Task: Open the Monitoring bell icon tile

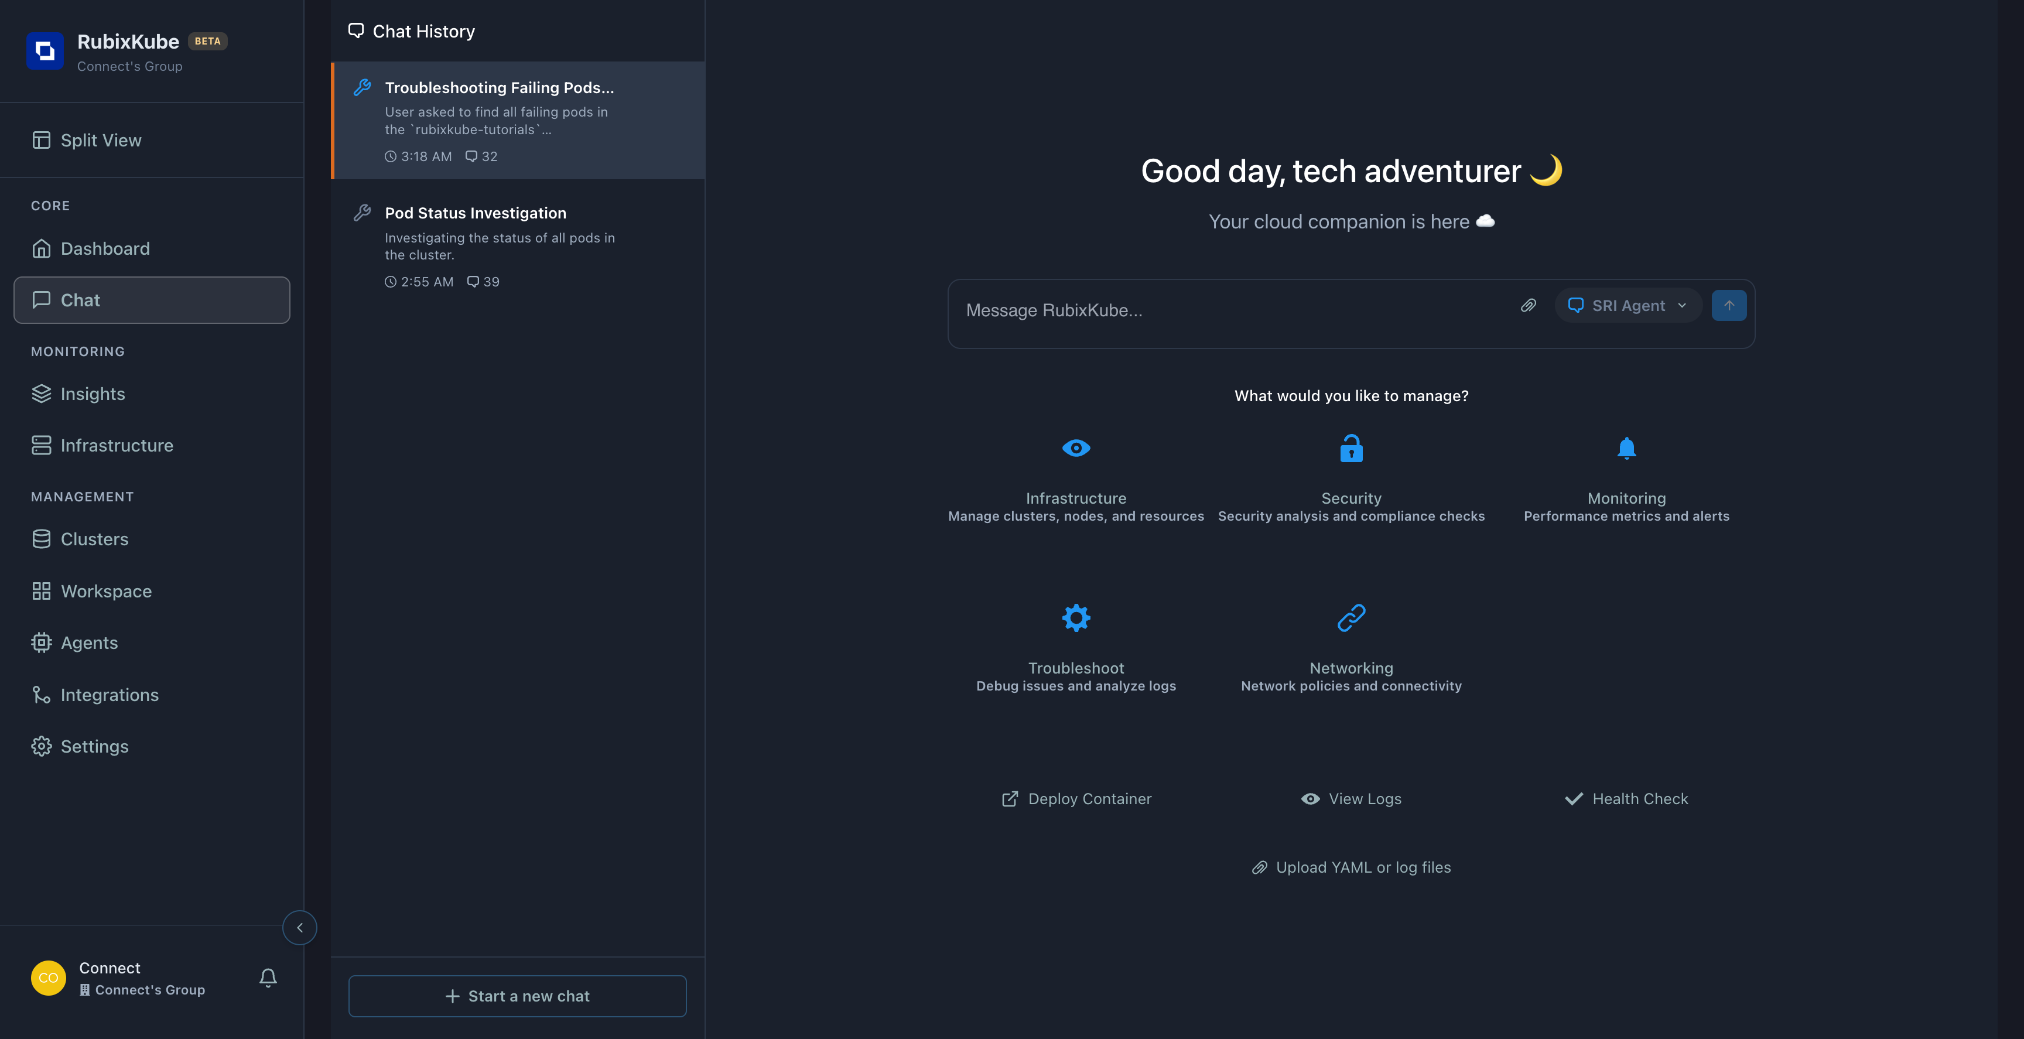Action: point(1626,449)
